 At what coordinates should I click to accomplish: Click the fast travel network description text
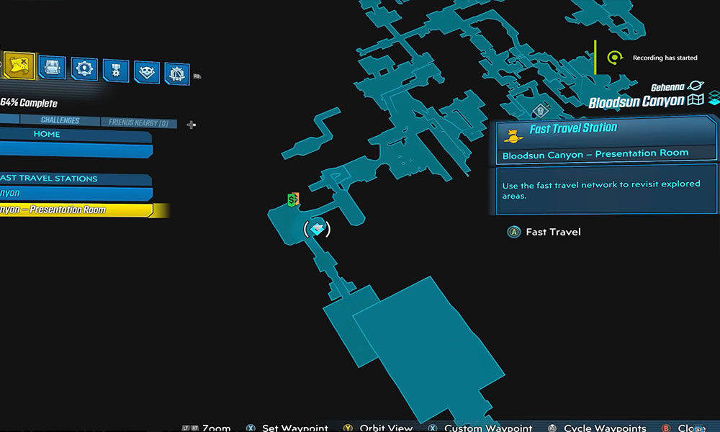(600, 189)
